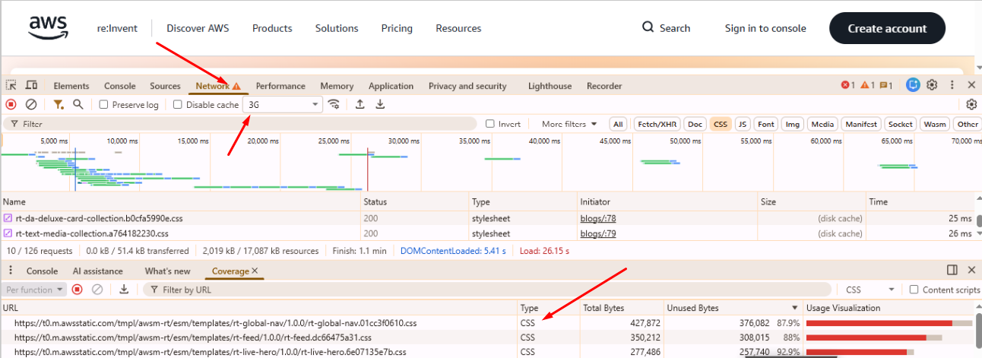Open DevTools settings gear icon

click(932, 85)
